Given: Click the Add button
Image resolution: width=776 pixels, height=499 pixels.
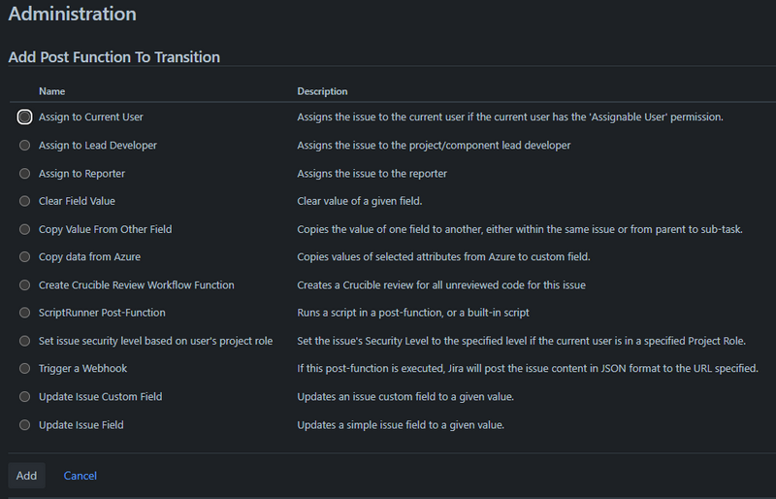Looking at the screenshot, I should click(x=26, y=476).
